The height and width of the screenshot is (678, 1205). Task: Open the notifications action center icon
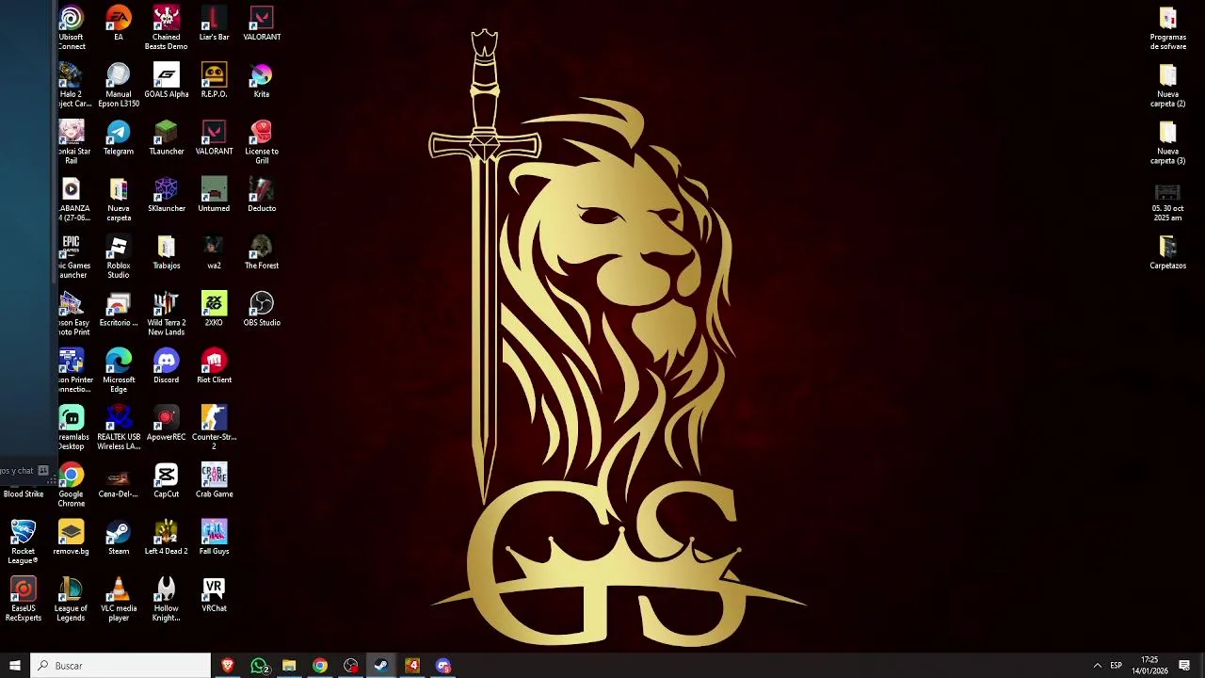point(1184,666)
